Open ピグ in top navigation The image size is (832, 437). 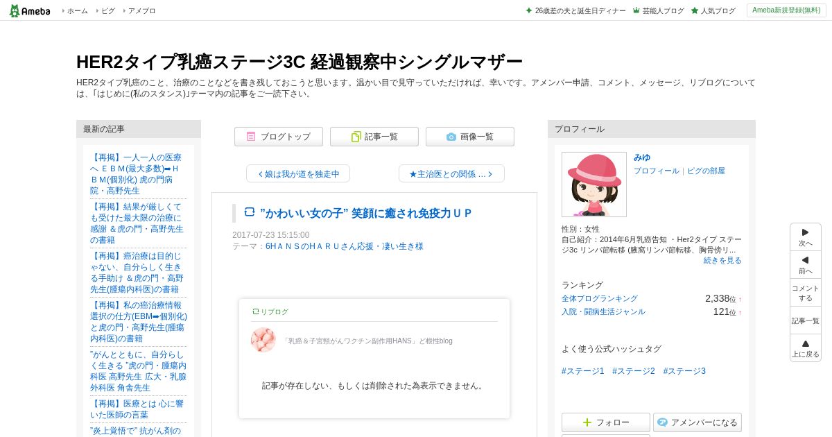point(108,10)
